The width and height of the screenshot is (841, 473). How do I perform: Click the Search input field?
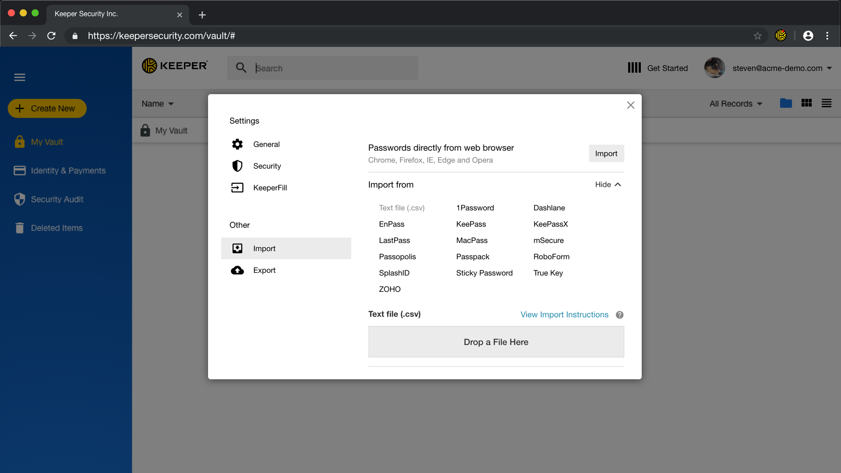point(322,68)
